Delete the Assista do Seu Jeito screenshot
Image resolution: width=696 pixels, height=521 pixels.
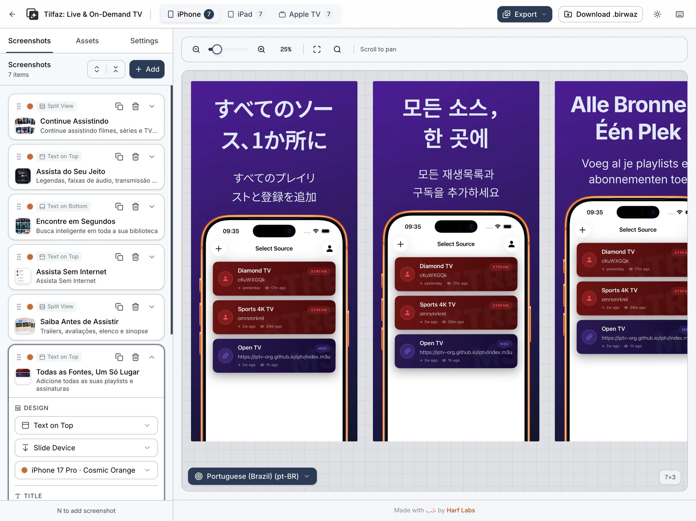pos(135,156)
